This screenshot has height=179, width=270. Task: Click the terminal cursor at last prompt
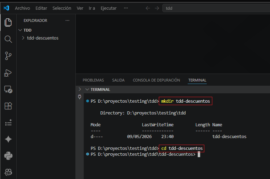pyautogui.click(x=199, y=154)
